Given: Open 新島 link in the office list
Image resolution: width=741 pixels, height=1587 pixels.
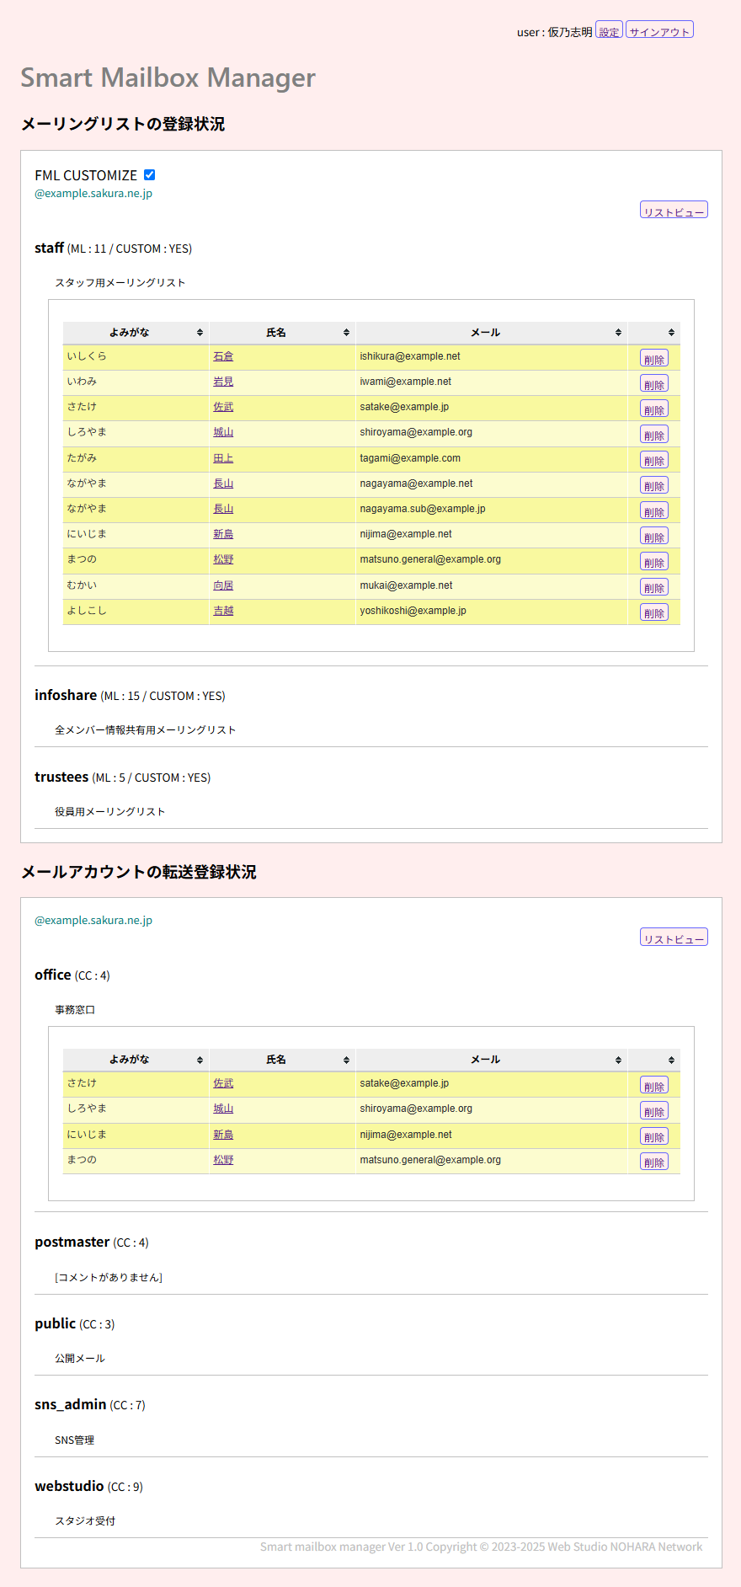Looking at the screenshot, I should [223, 1135].
